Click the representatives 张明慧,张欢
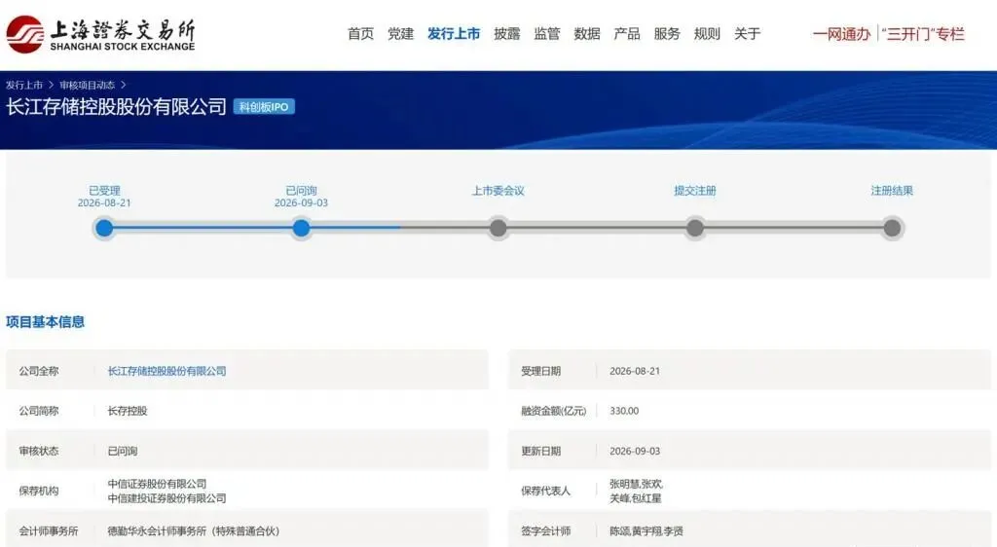 [637, 484]
